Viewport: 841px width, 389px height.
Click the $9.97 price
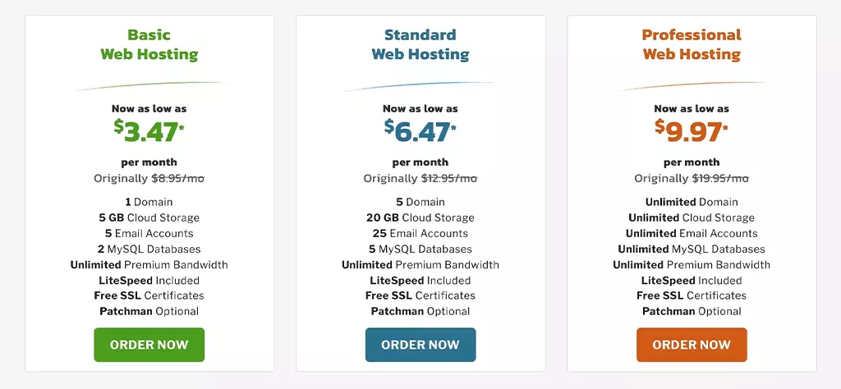click(x=692, y=131)
